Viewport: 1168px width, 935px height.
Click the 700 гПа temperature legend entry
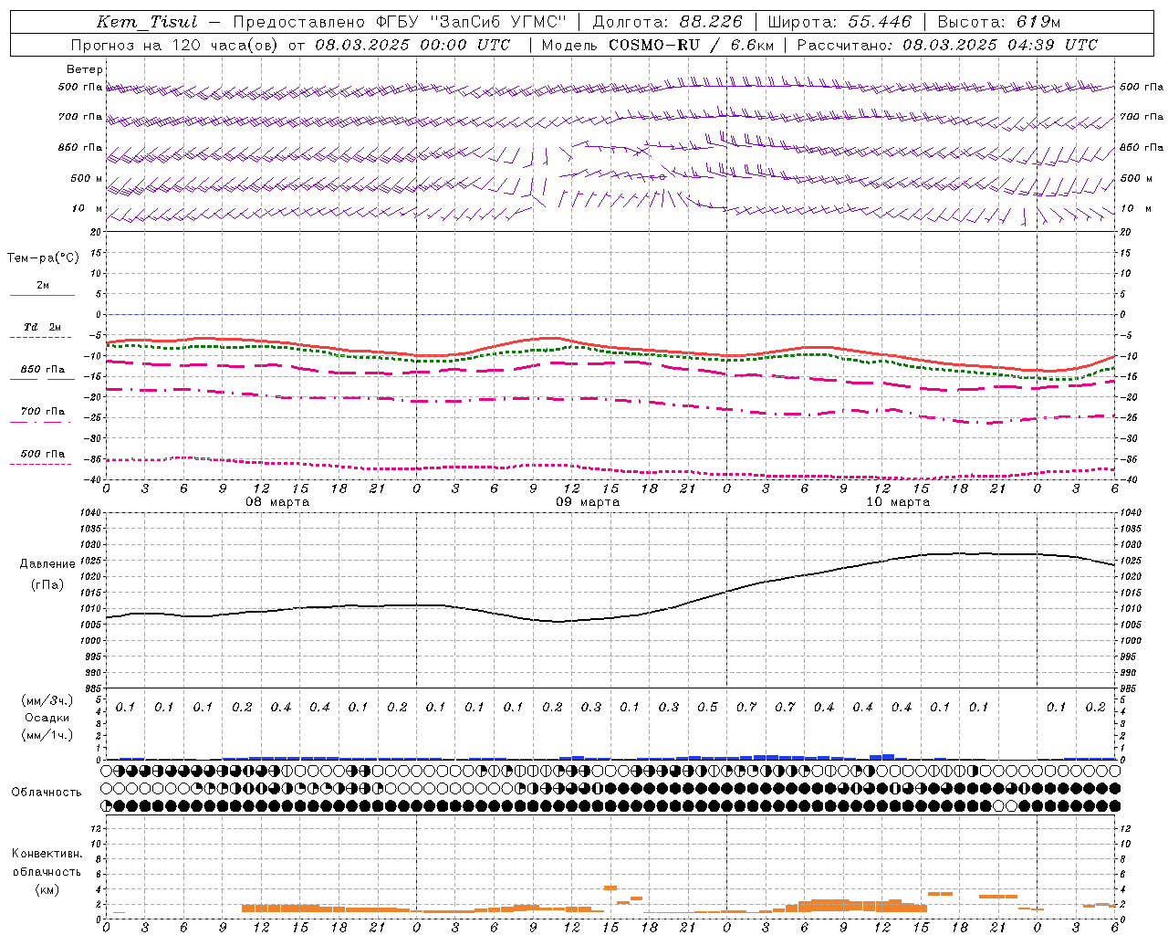click(x=42, y=412)
